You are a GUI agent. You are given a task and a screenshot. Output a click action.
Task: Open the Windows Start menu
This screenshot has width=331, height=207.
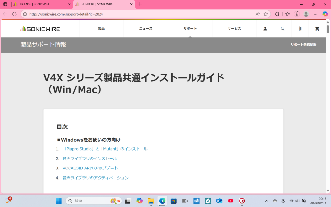59,201
